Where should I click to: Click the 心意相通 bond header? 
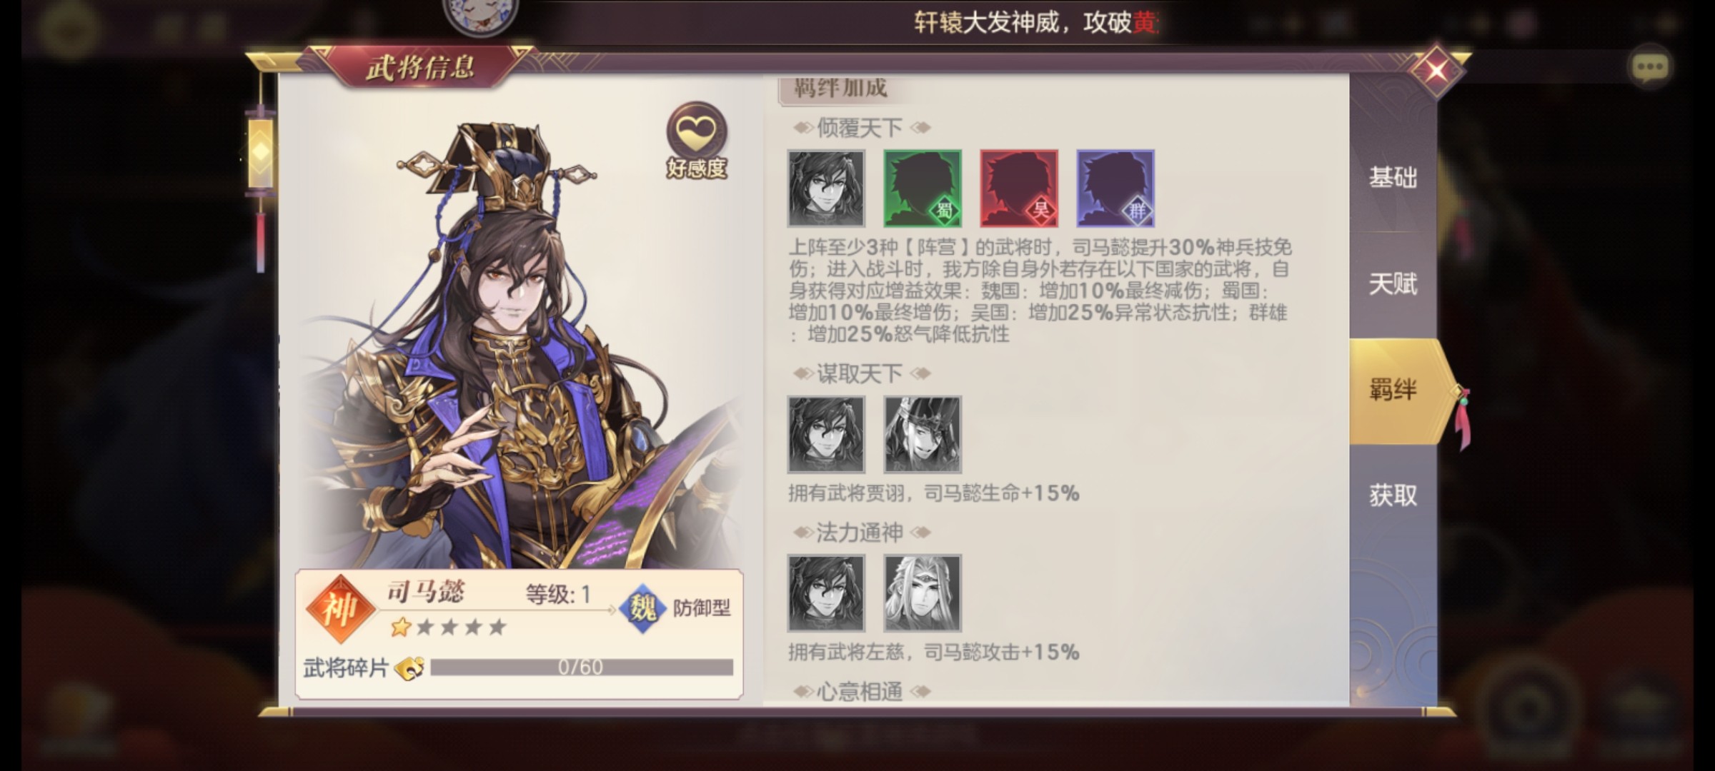pyautogui.click(x=860, y=691)
